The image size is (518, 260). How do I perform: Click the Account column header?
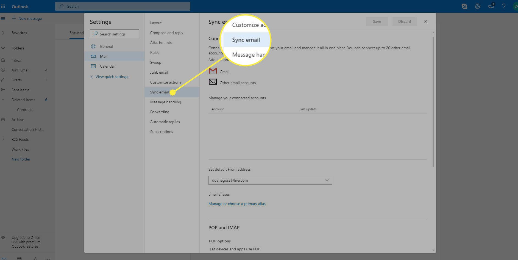pyautogui.click(x=218, y=109)
